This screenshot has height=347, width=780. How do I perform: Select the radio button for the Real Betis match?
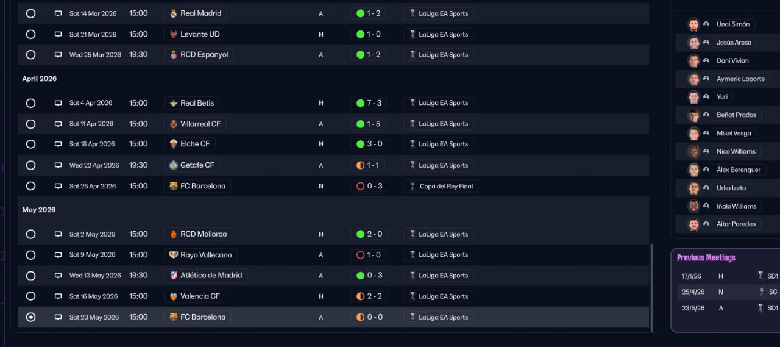tap(31, 103)
